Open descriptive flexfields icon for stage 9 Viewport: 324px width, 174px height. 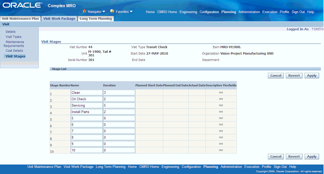point(221,144)
